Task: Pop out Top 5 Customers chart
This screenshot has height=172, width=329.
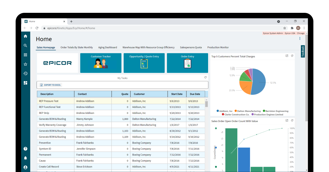Action: [287, 56]
